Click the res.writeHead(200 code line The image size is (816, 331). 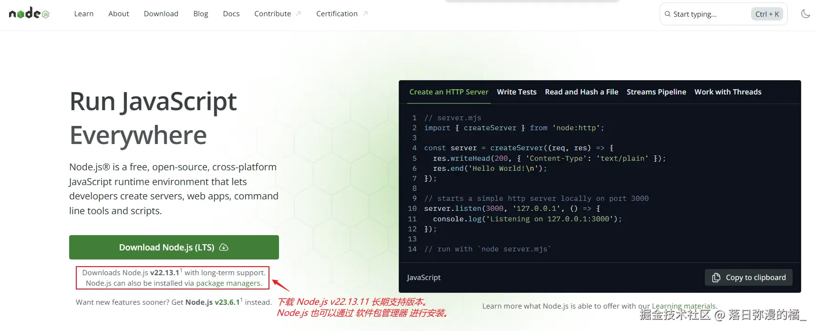point(549,158)
